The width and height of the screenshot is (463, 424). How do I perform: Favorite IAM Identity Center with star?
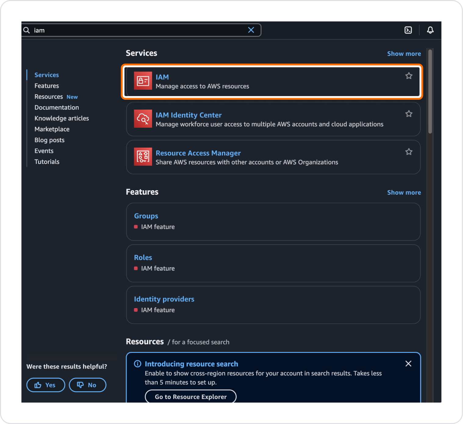click(409, 114)
